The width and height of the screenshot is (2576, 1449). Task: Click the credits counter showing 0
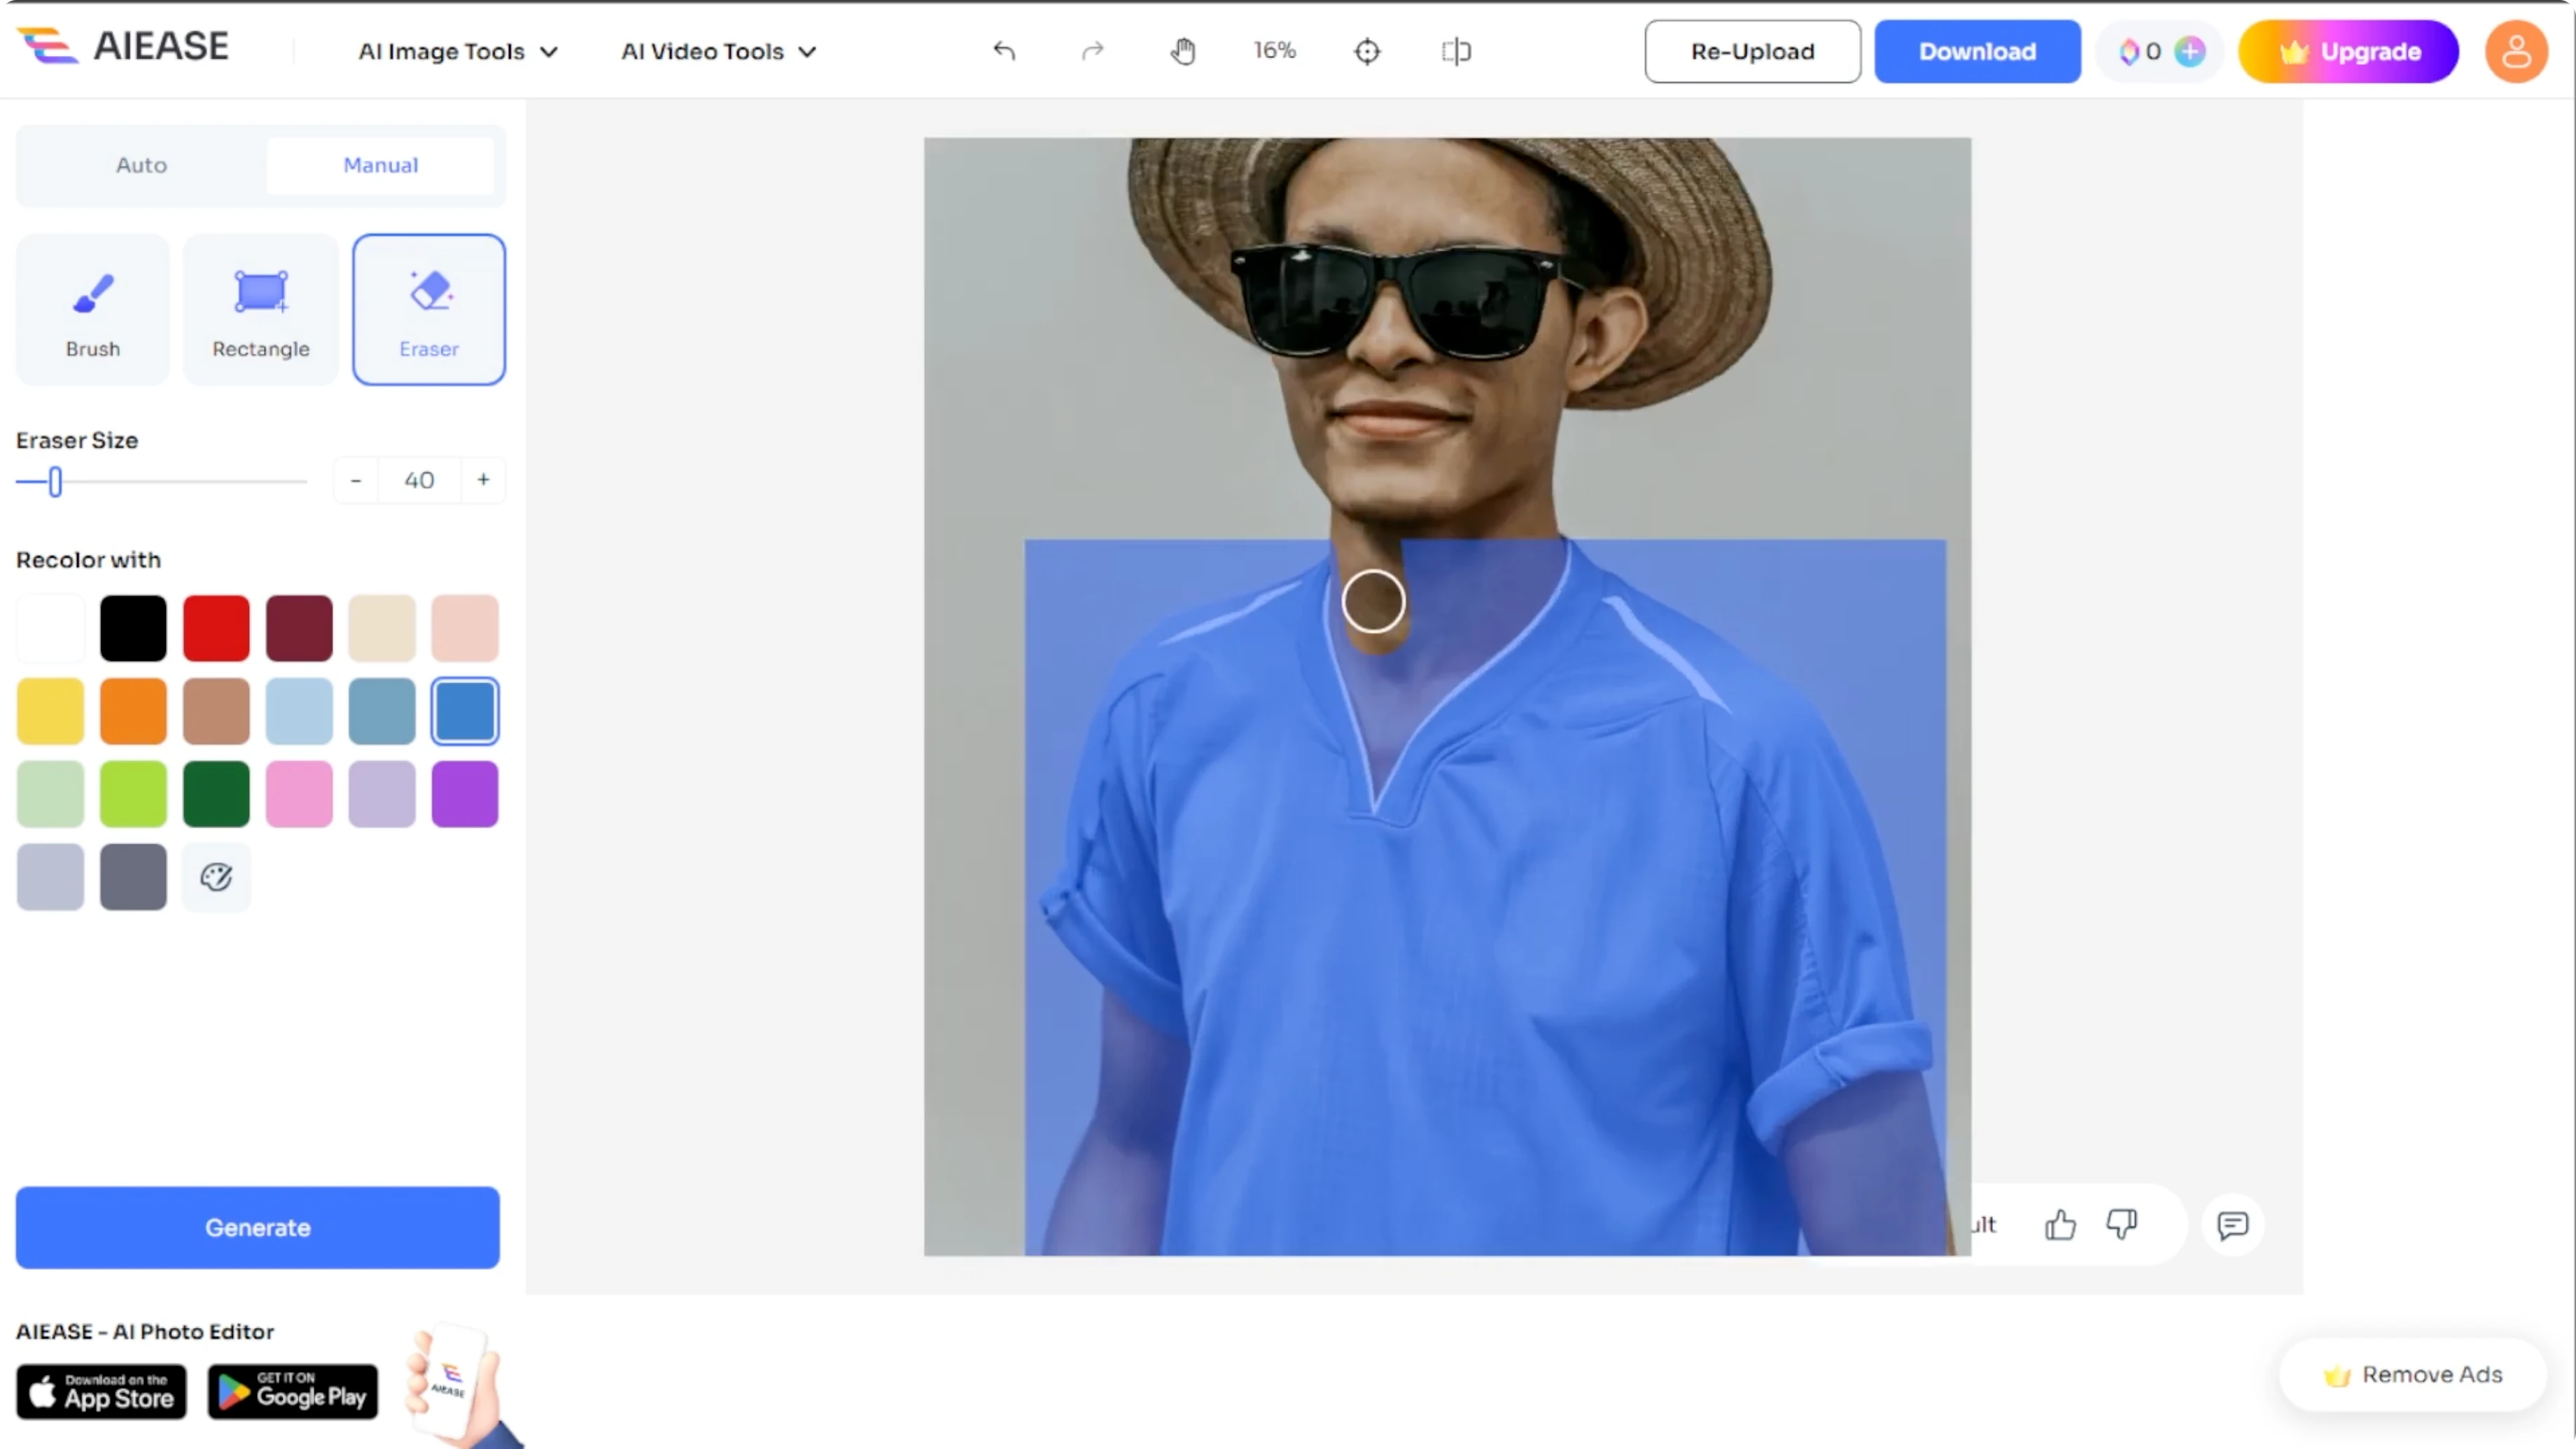coord(2141,51)
